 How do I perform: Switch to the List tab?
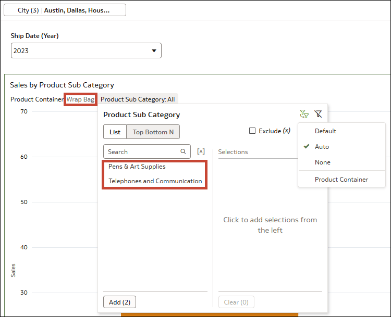[115, 132]
